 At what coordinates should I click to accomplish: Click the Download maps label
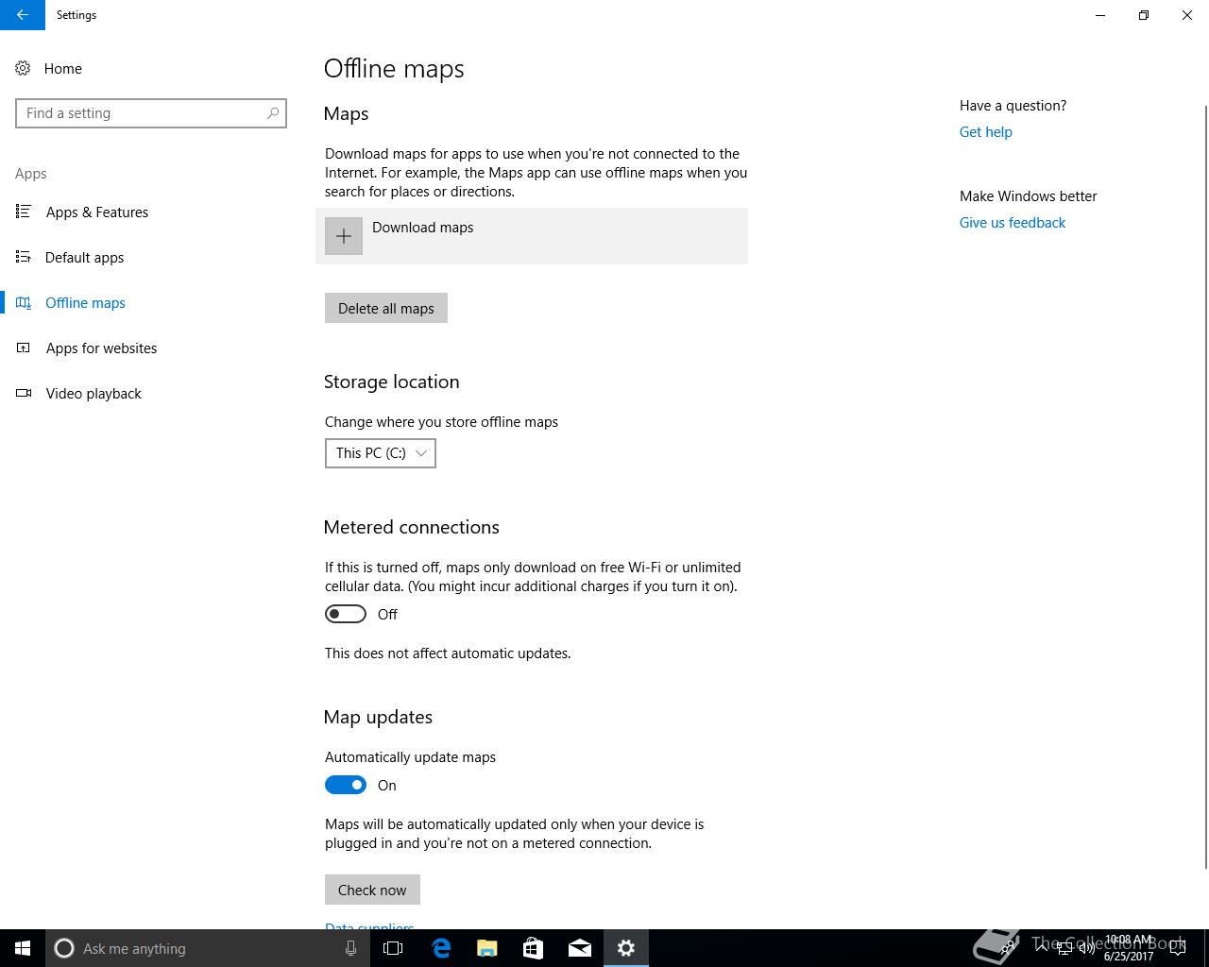pyautogui.click(x=423, y=228)
